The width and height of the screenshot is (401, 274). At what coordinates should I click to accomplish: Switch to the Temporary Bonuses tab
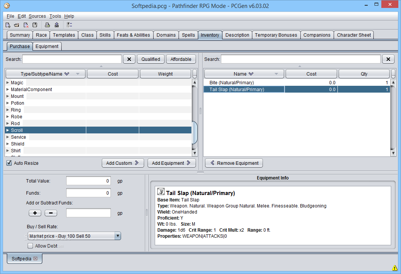276,35
